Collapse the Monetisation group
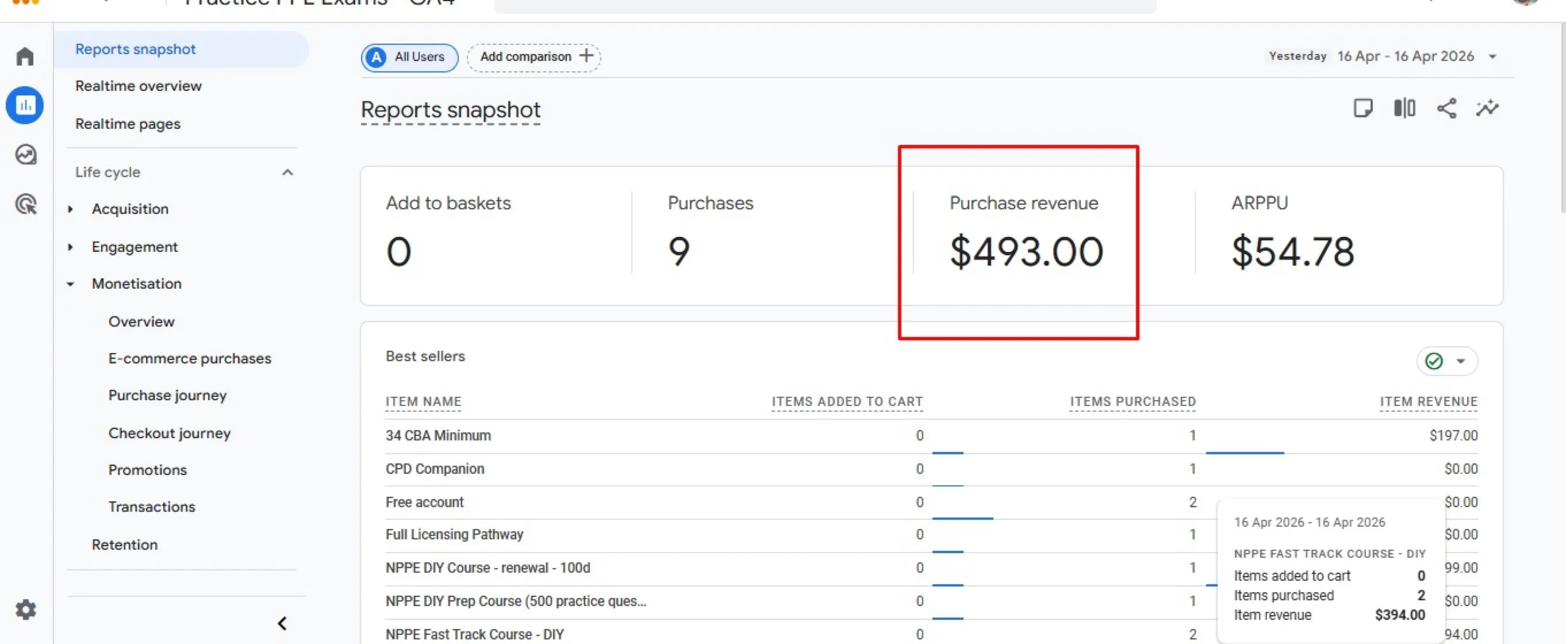 tap(71, 284)
